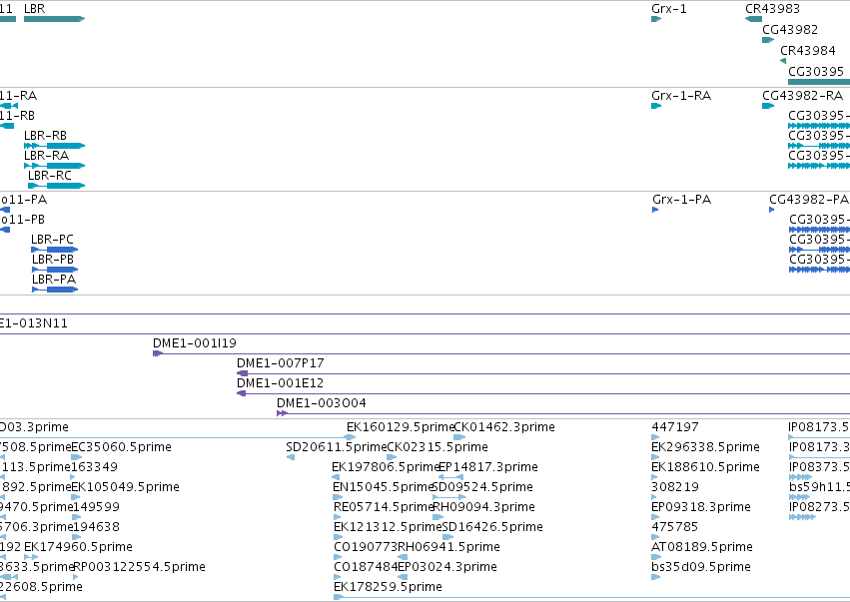The image size is (850, 602).
Task: Select the RH09094.3prime EST
Action: click(438, 517)
